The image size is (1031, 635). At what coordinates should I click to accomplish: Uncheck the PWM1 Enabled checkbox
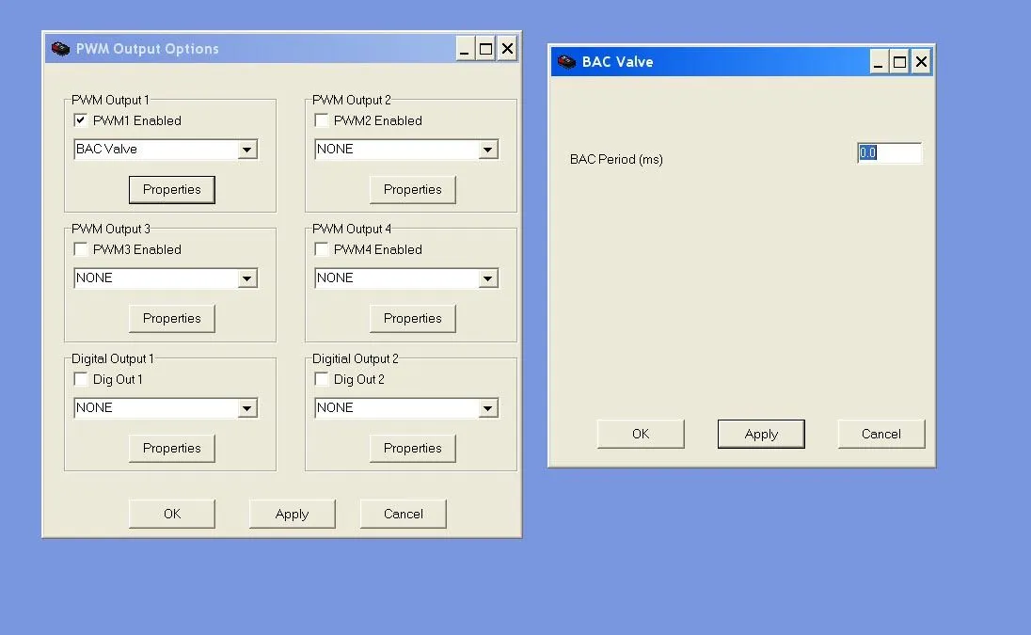click(81, 120)
